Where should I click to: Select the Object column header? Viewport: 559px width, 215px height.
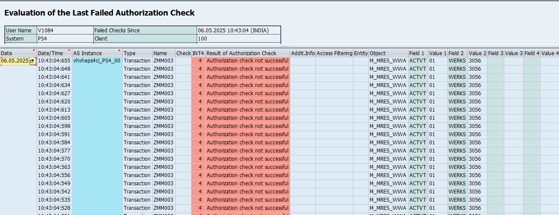(378, 53)
